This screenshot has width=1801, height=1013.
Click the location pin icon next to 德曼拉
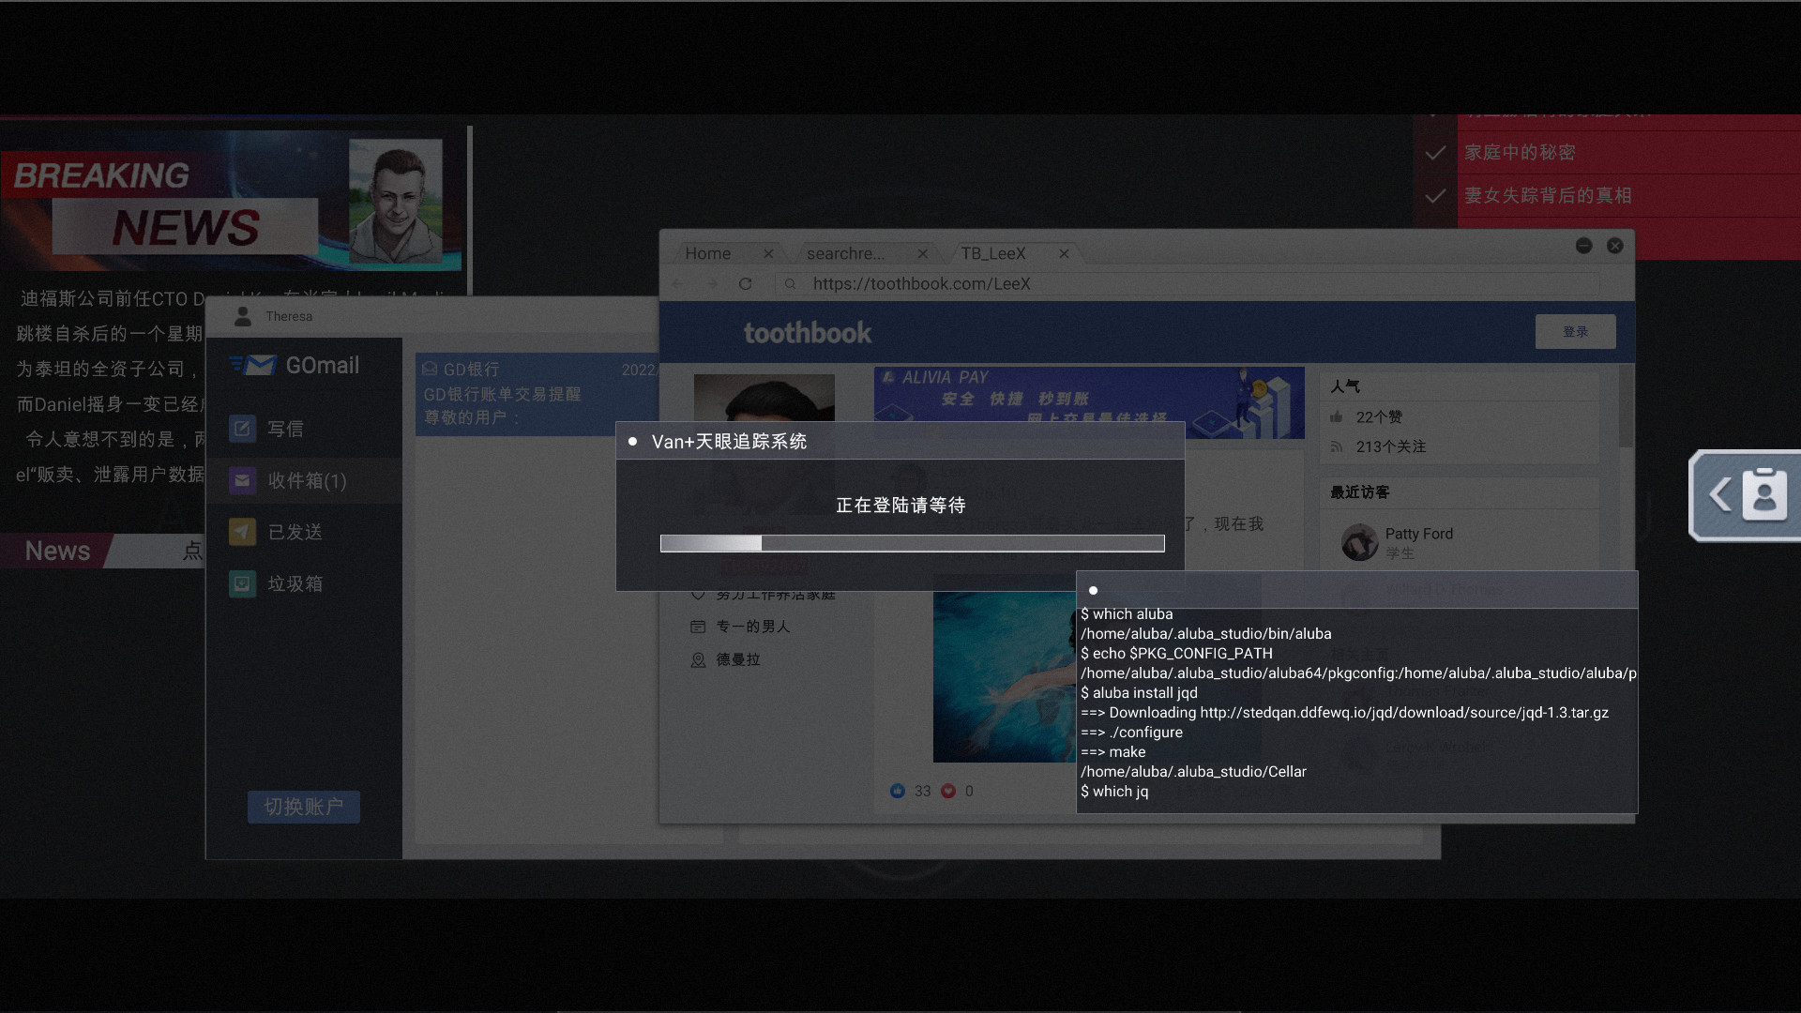coord(698,659)
